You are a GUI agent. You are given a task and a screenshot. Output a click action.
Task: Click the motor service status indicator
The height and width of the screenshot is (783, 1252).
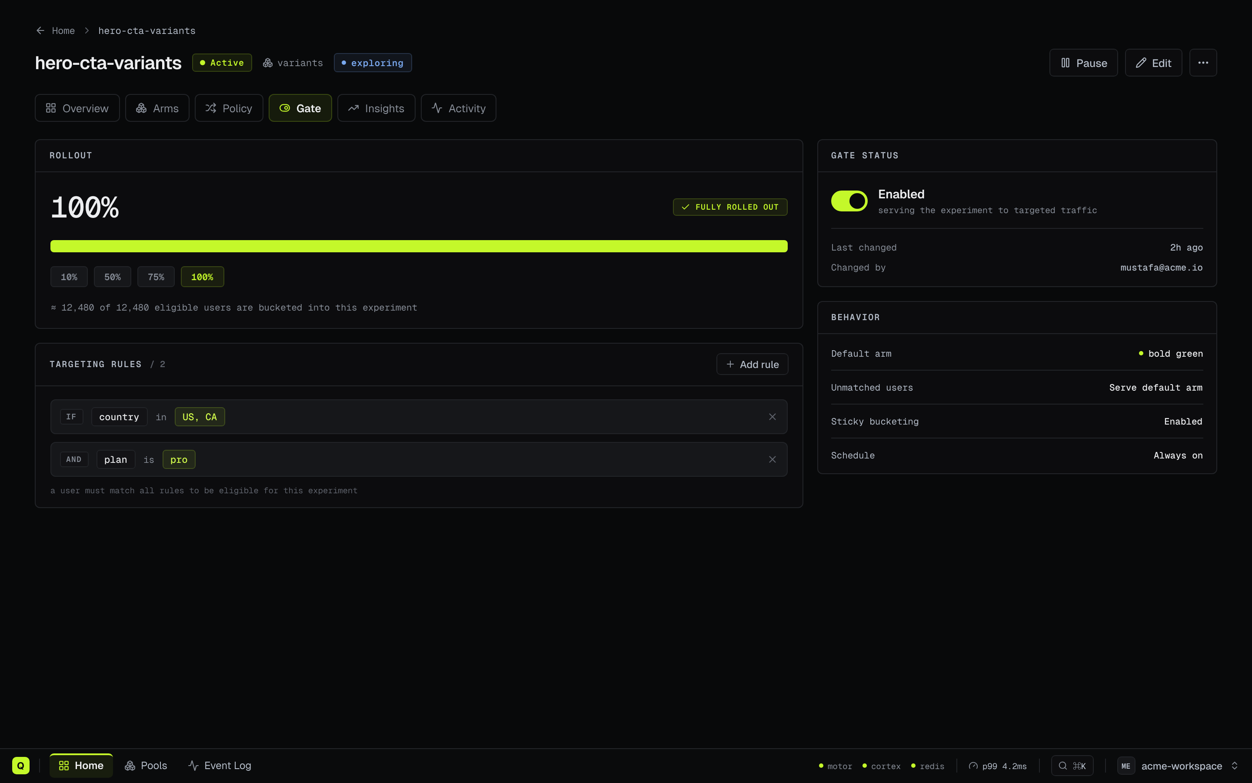pyautogui.click(x=835, y=766)
